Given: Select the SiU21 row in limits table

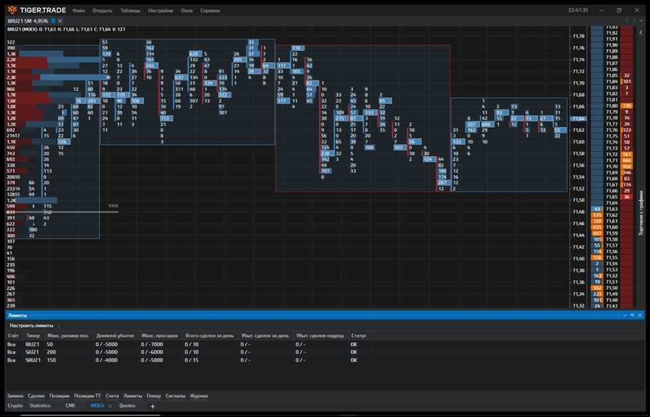Looking at the screenshot, I should (x=33, y=352).
